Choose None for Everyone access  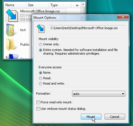41,73
